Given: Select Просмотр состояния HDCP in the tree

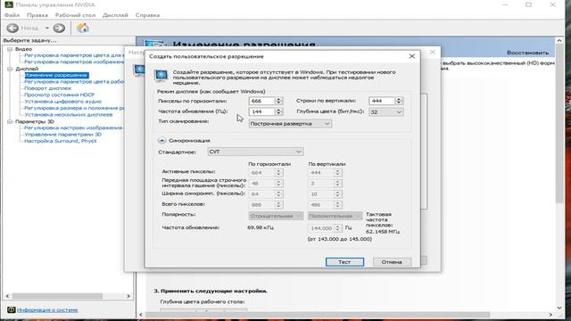Looking at the screenshot, I should pyautogui.click(x=60, y=95).
